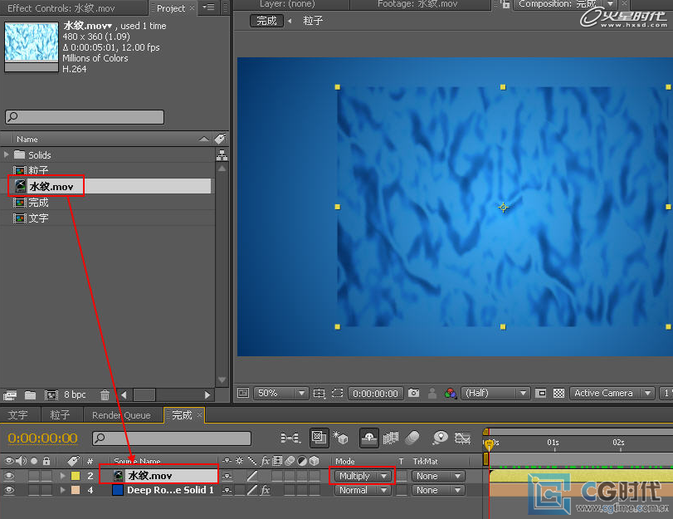The height and width of the screenshot is (519, 673).
Task: Open the (Half) resolution dropdown
Action: click(495, 393)
